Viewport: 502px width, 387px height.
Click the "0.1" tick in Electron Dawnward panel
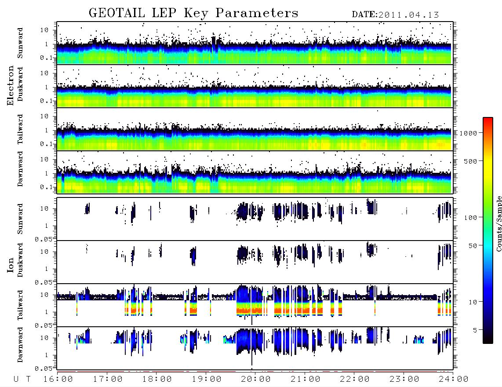pos(47,187)
